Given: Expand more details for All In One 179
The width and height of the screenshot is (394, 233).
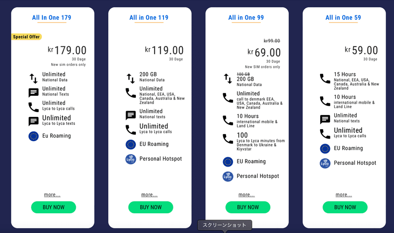Looking at the screenshot, I should [52, 195].
